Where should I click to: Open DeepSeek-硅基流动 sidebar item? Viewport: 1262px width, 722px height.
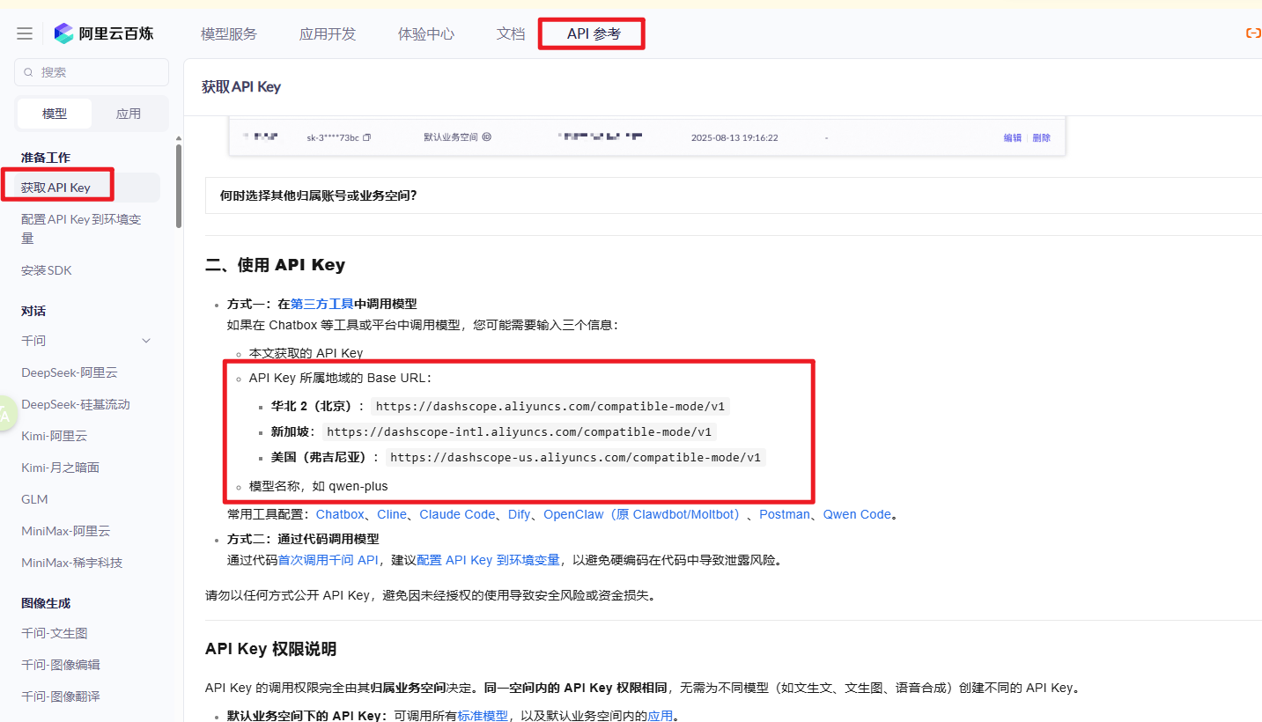pyautogui.click(x=76, y=404)
